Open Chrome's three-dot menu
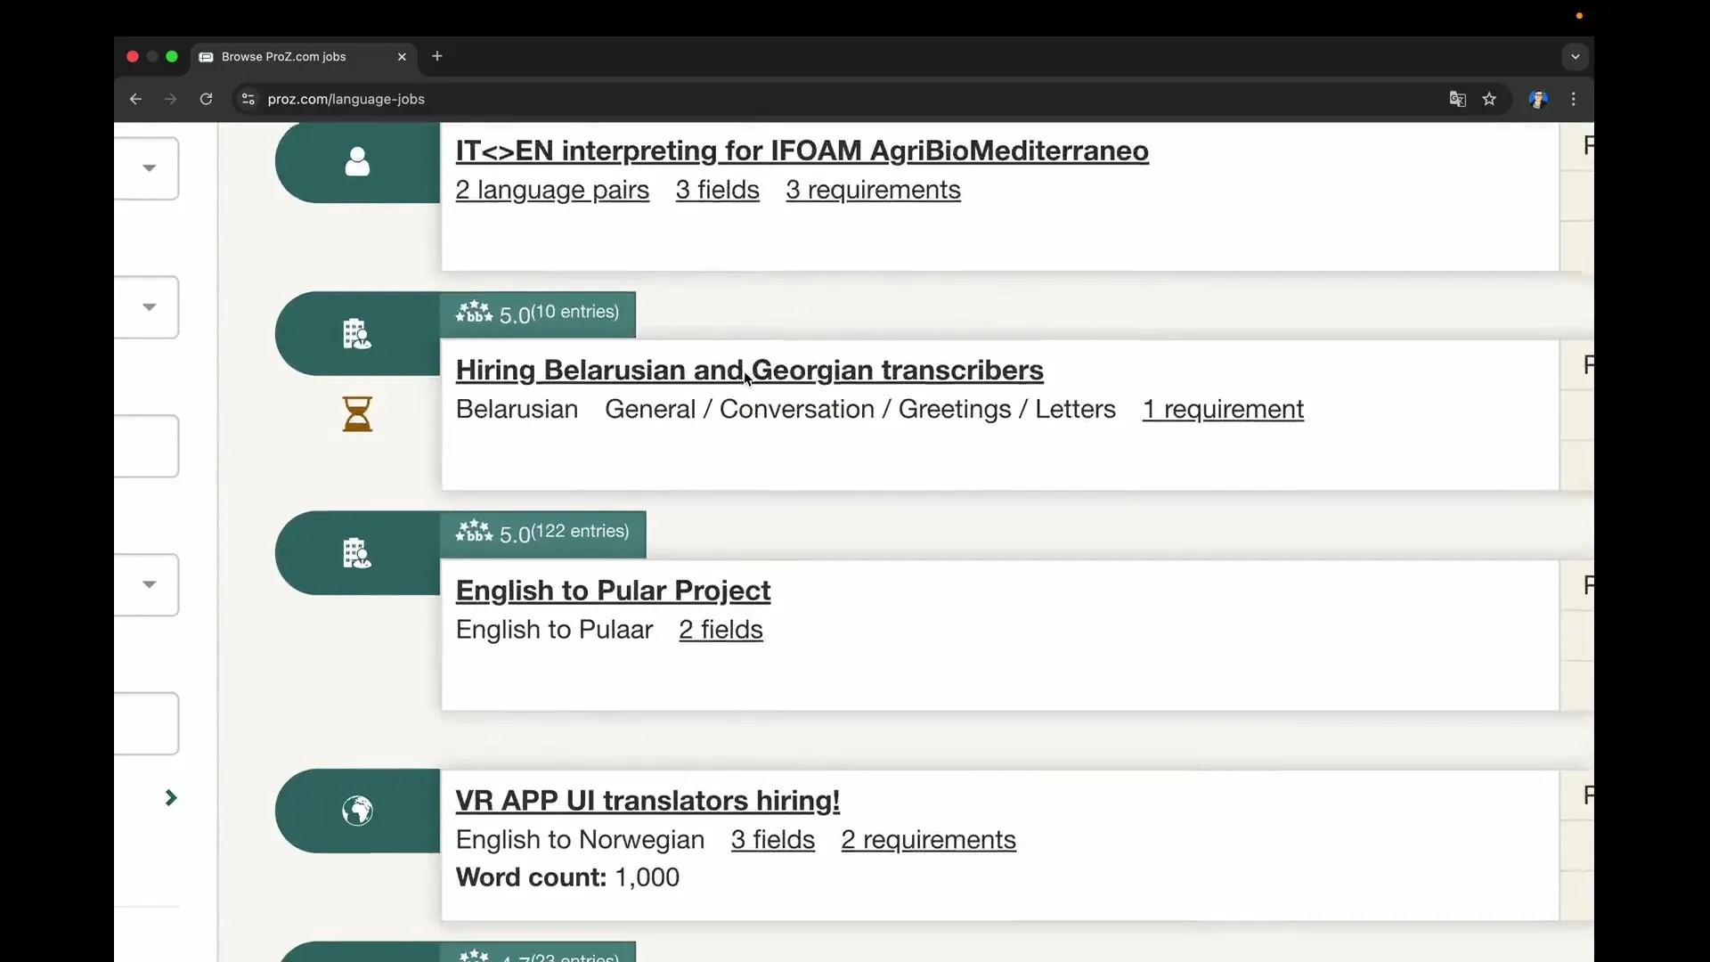1710x962 pixels. point(1574,99)
